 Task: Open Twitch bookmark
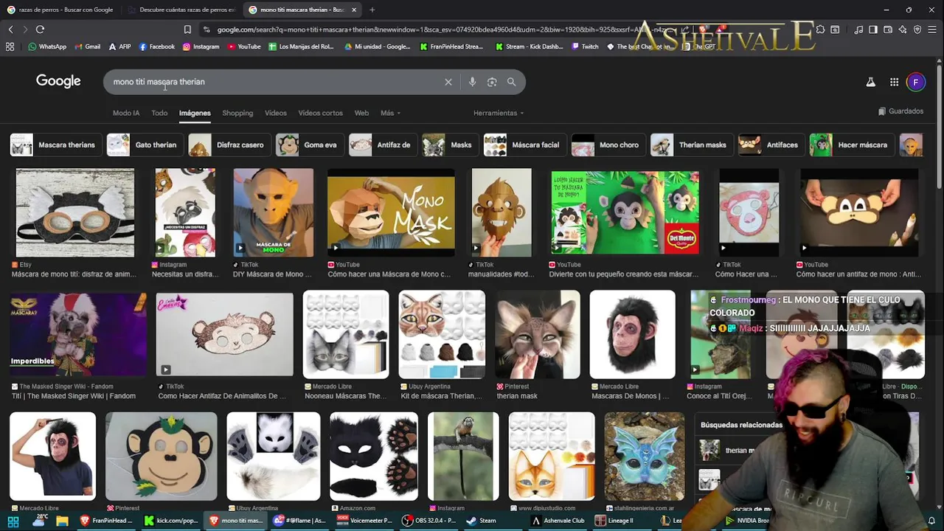pos(585,46)
